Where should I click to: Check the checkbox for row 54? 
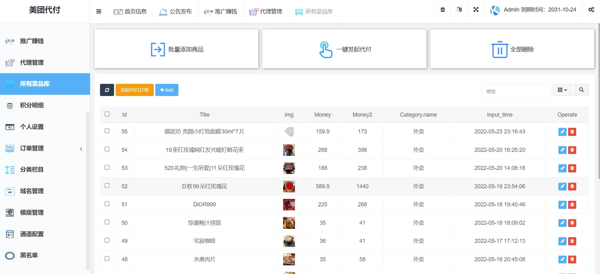107,149
